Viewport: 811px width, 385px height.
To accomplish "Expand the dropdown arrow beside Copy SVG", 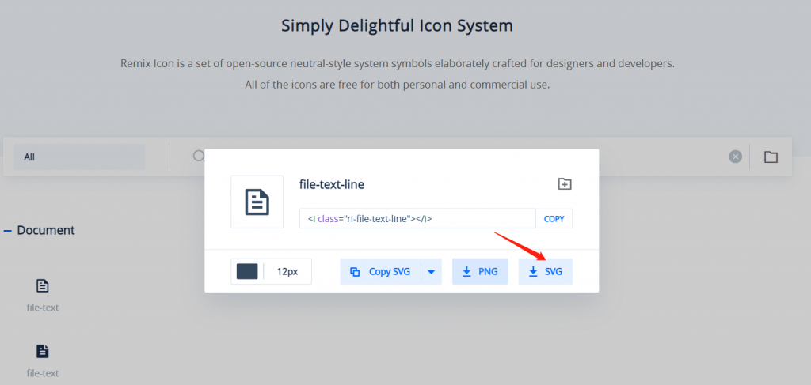I will pos(432,271).
